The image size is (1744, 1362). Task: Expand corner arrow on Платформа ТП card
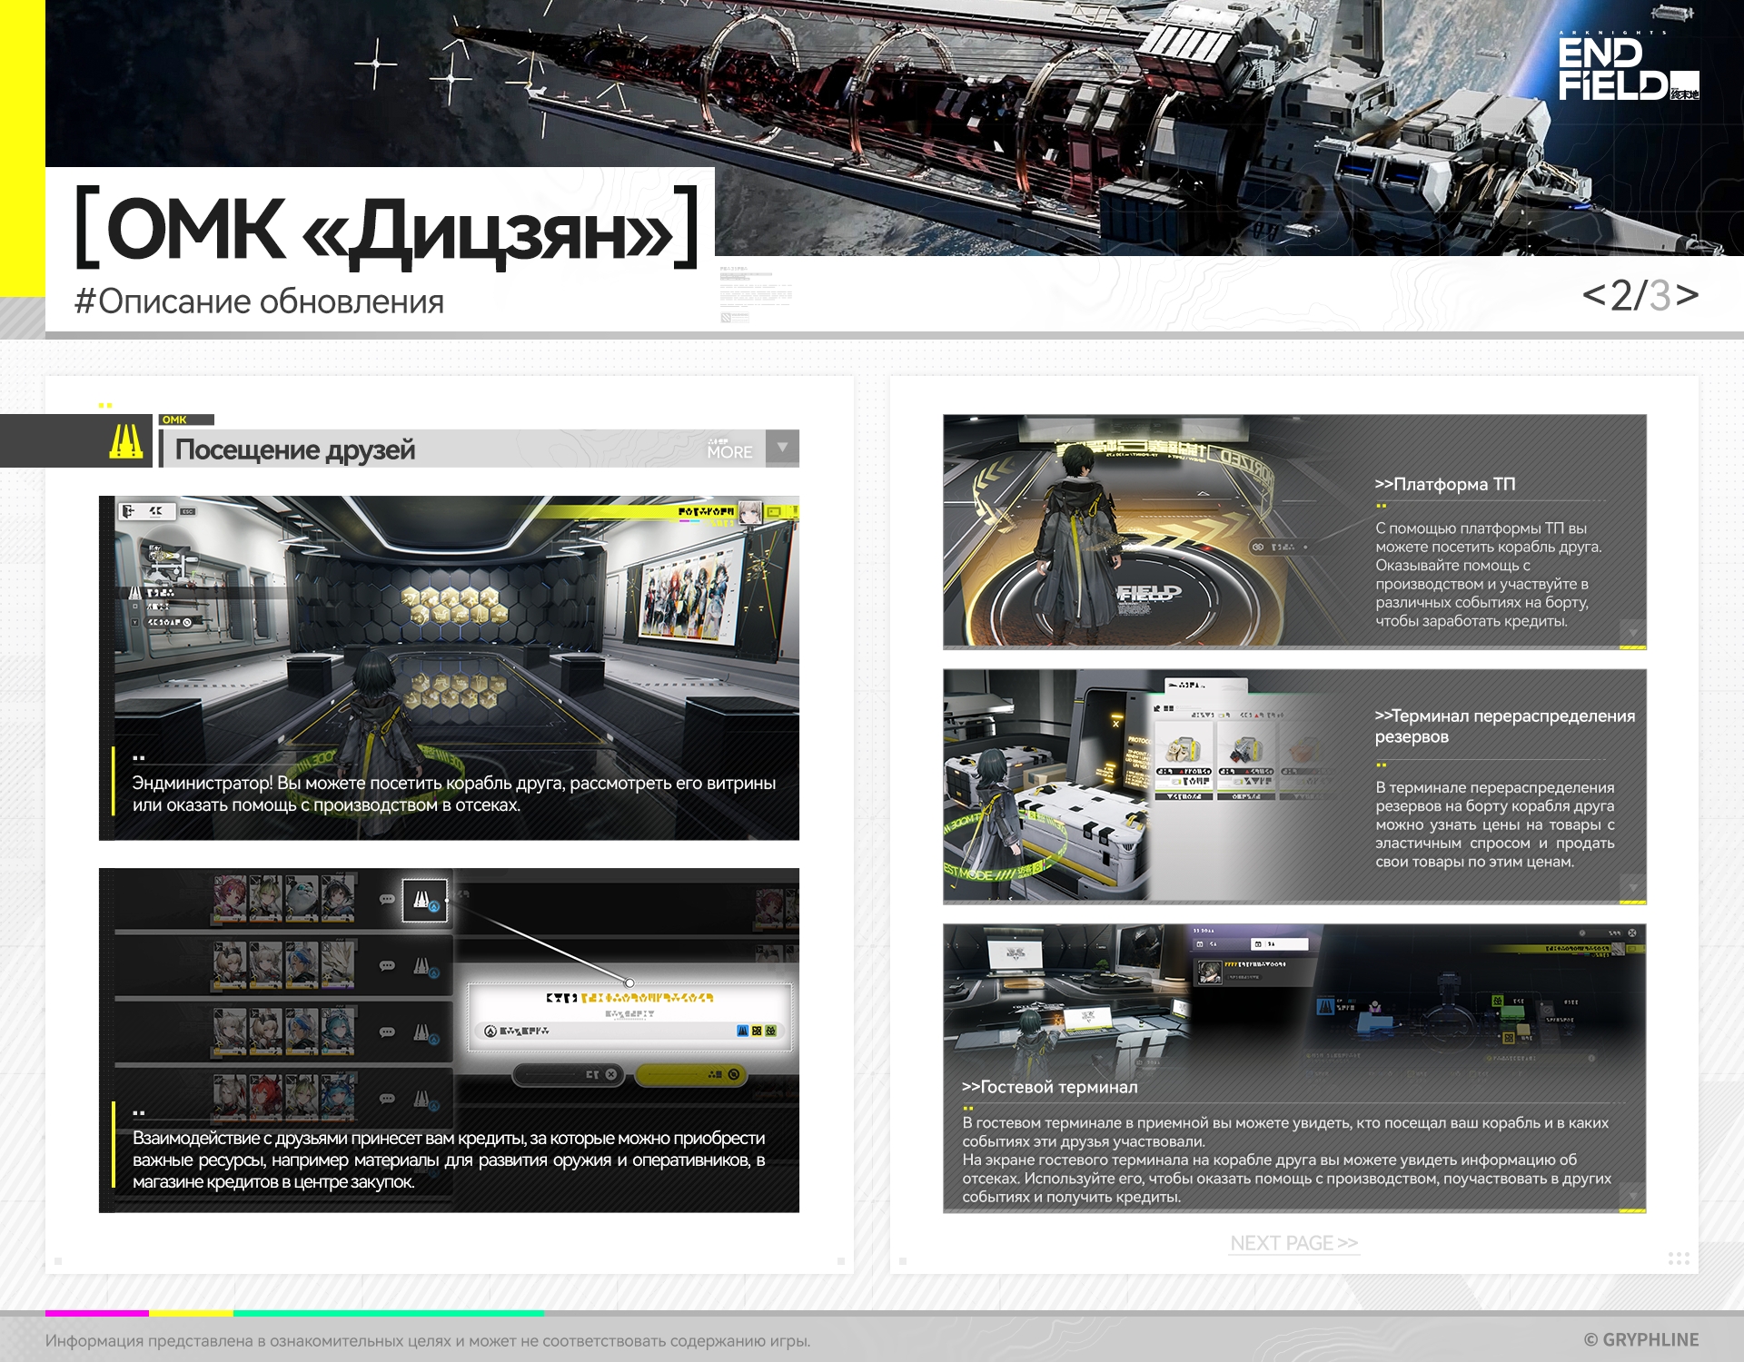[1632, 632]
